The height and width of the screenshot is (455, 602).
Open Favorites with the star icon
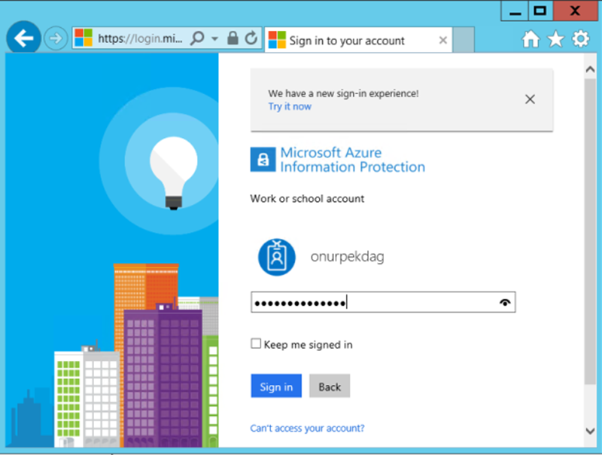555,38
